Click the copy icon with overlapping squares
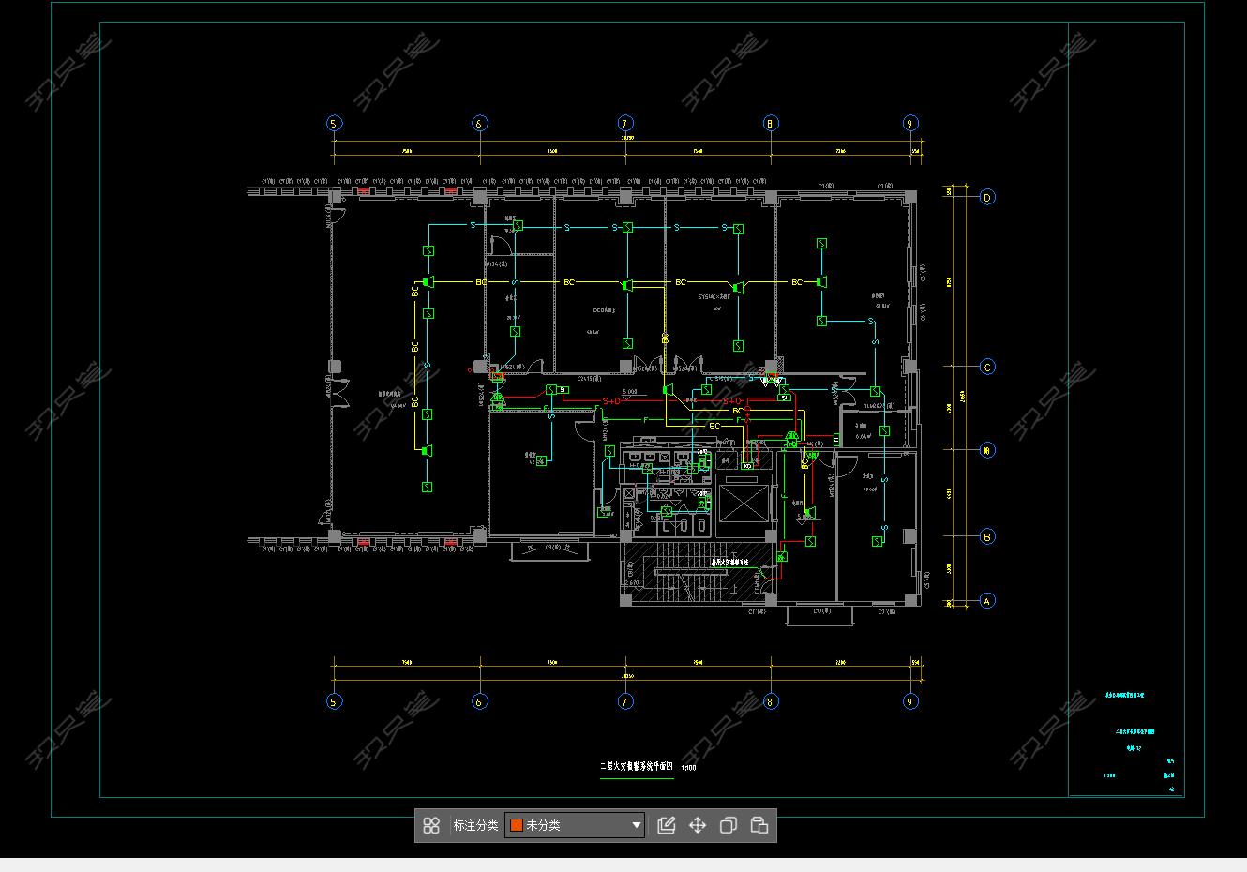 (x=729, y=825)
